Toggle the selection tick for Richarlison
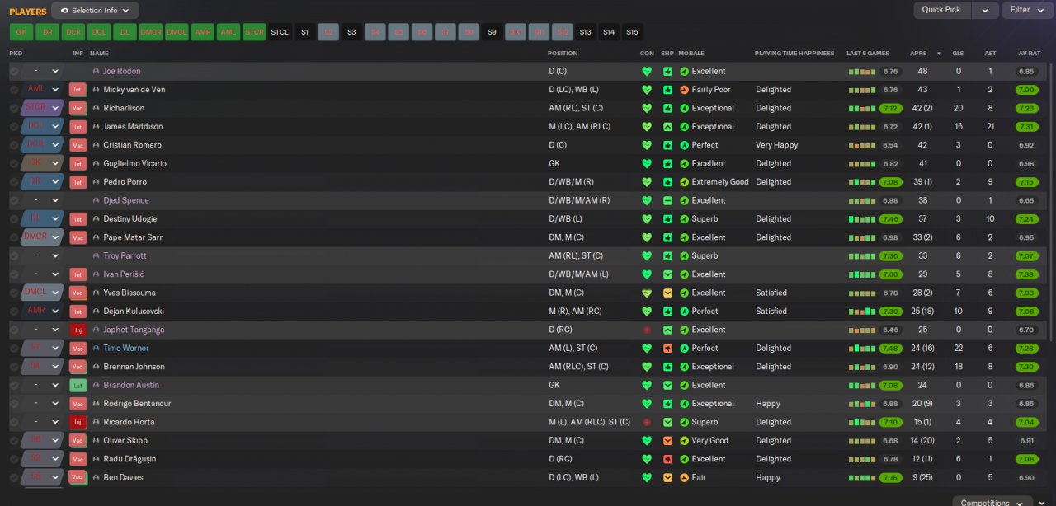This screenshot has width=1056, height=506. (14, 108)
